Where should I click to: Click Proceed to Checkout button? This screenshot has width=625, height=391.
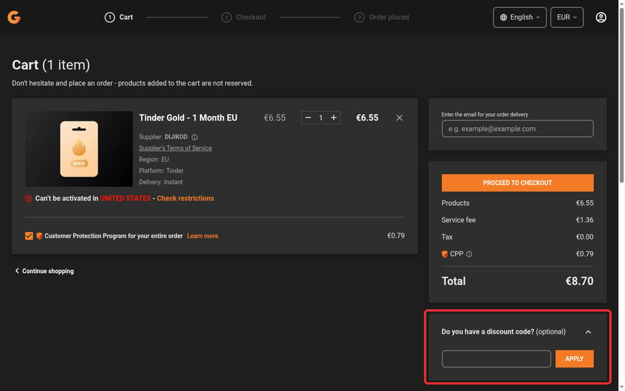pos(518,182)
